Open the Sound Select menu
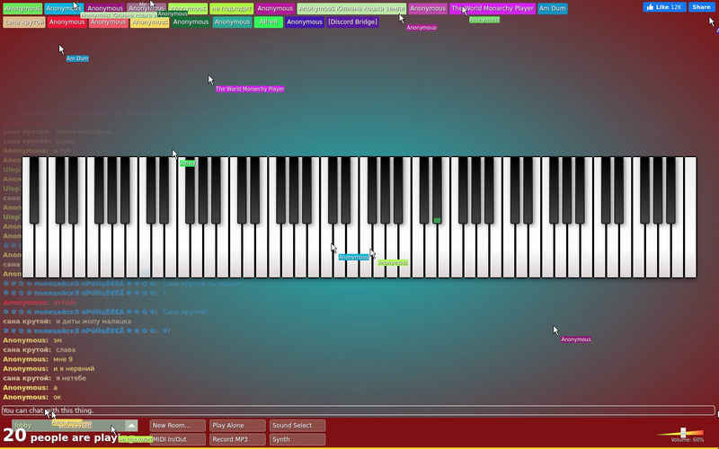Screen dimensions: 719x449 click(x=297, y=425)
